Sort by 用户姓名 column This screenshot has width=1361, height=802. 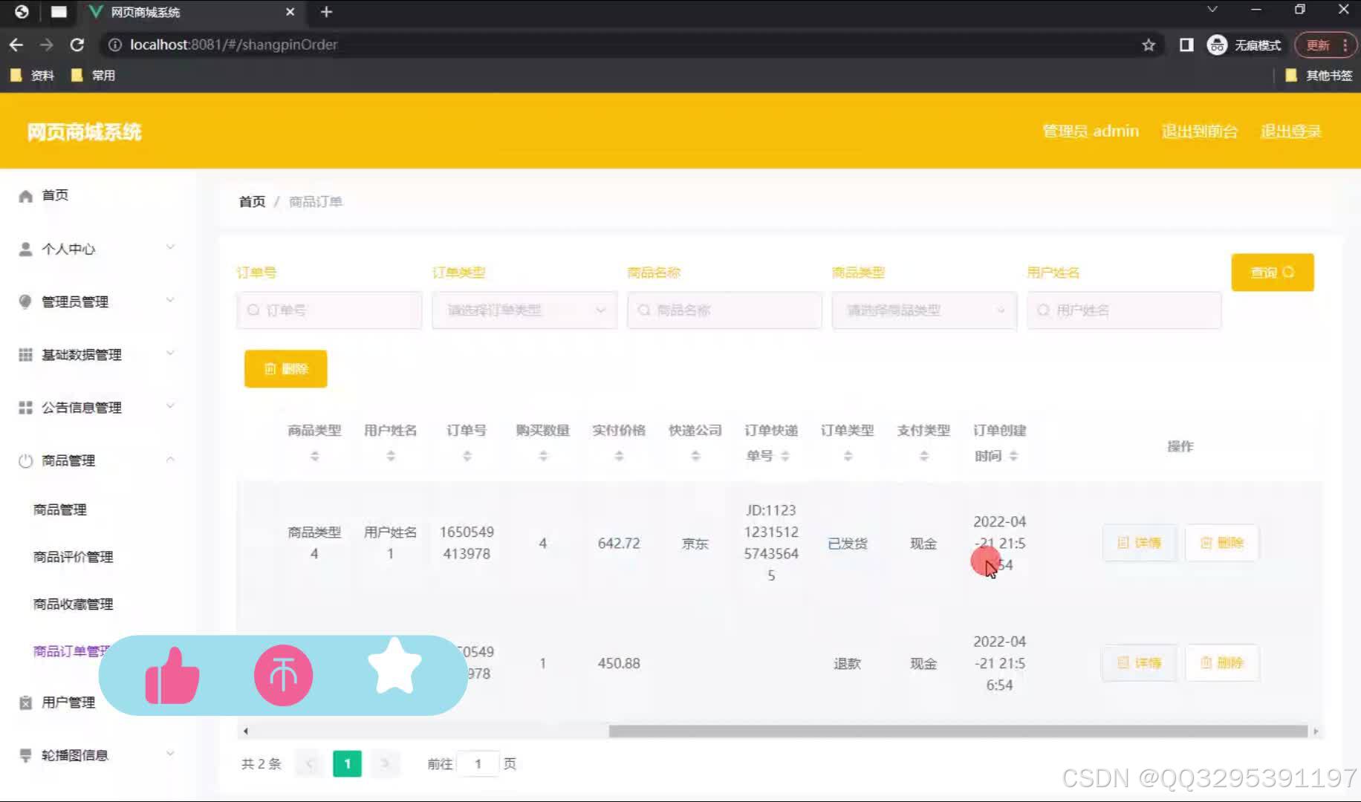coord(391,456)
